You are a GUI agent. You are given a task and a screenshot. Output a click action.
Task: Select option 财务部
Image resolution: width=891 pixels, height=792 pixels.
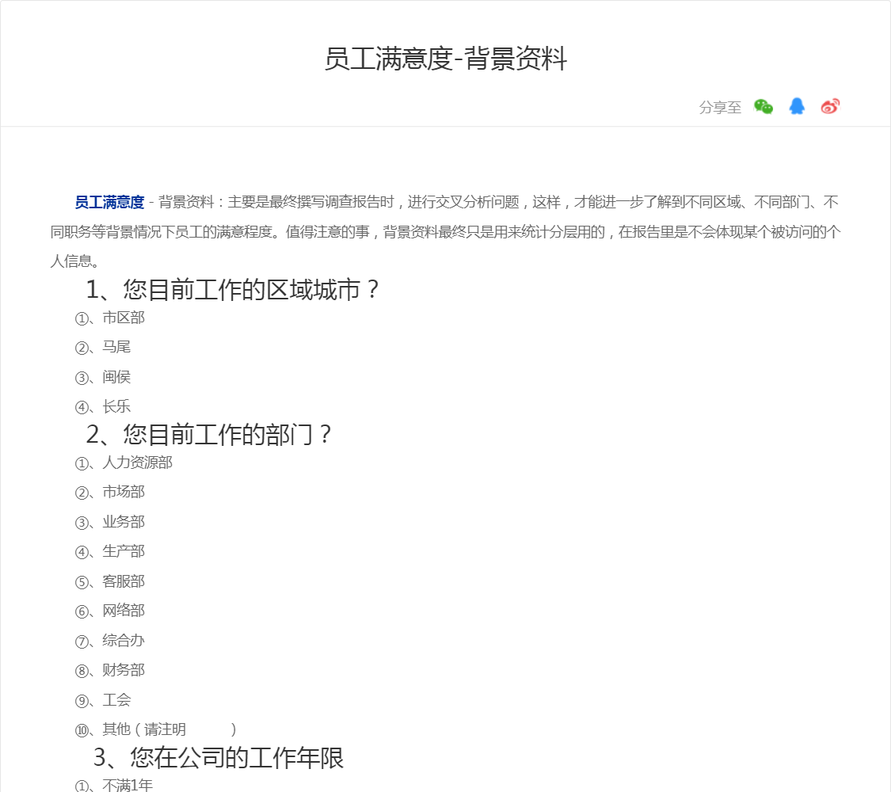110,670
